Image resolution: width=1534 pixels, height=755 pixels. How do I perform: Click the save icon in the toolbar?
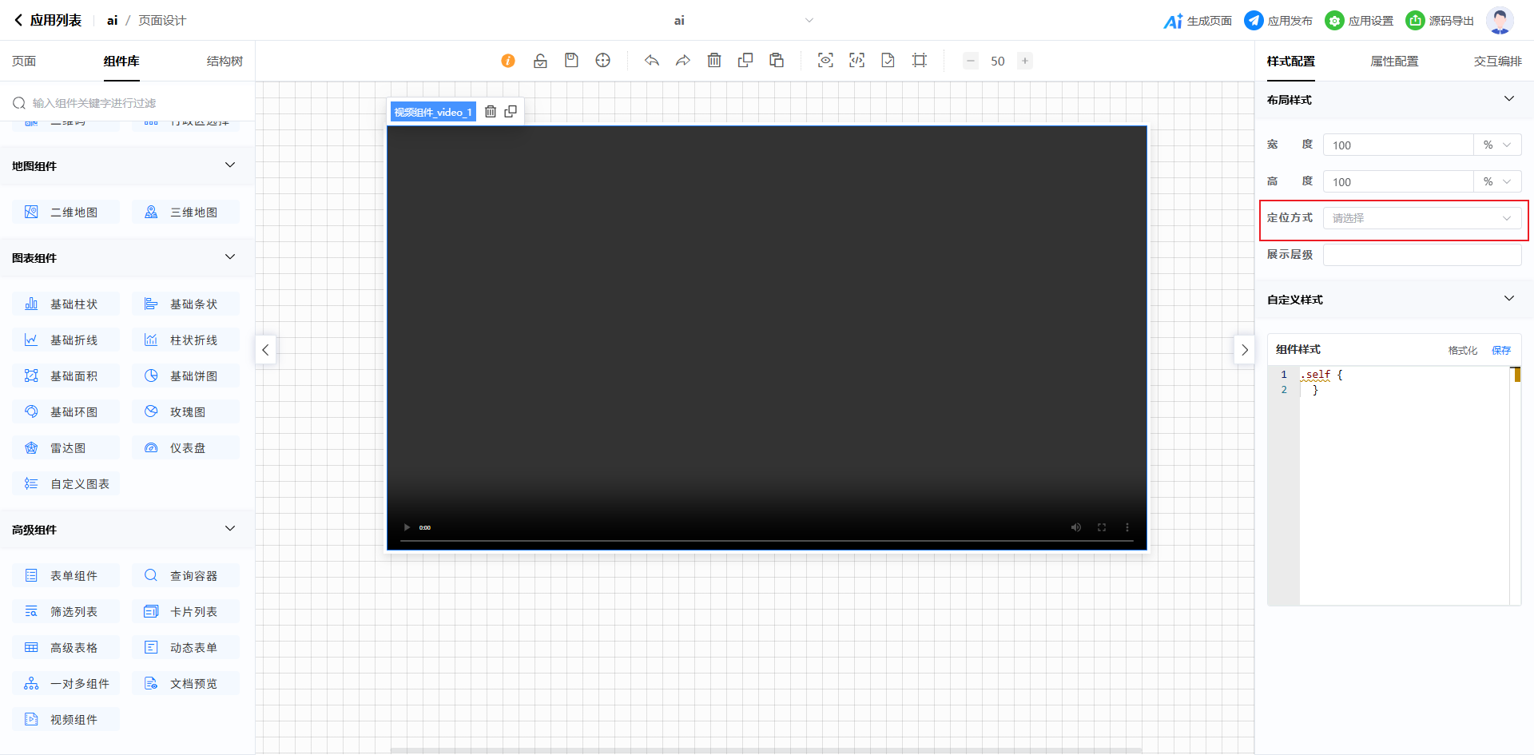(571, 61)
